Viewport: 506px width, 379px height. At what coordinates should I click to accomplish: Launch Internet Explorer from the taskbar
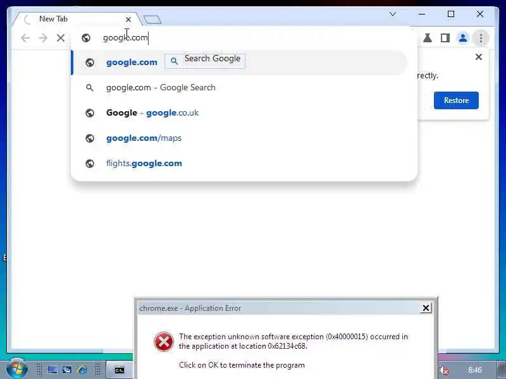82,370
